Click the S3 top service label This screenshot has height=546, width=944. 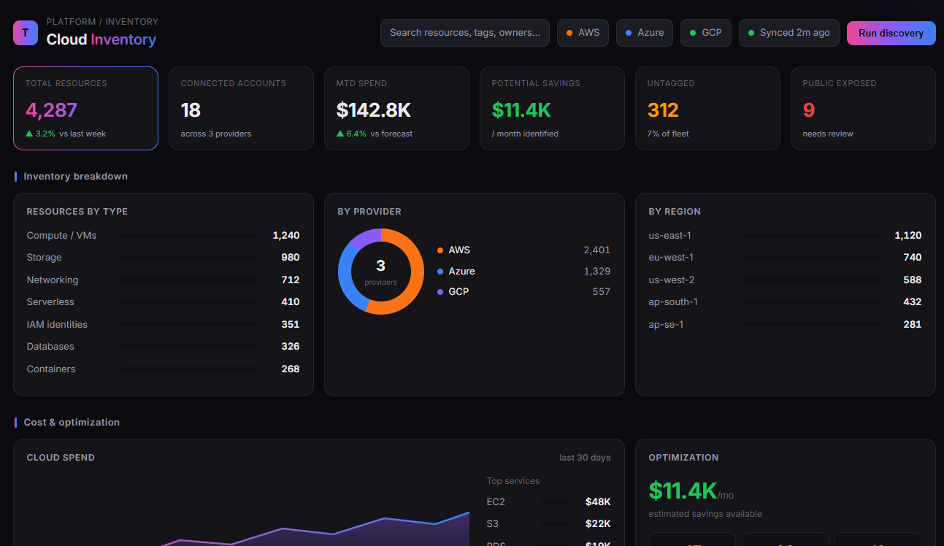click(x=493, y=523)
